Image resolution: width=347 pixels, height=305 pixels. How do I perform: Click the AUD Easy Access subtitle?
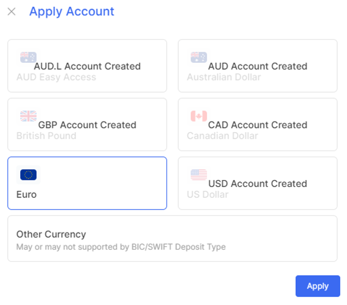pos(56,77)
